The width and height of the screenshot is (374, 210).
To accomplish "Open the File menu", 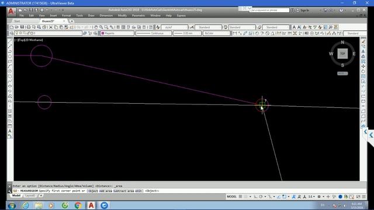I will [x=22, y=16].
